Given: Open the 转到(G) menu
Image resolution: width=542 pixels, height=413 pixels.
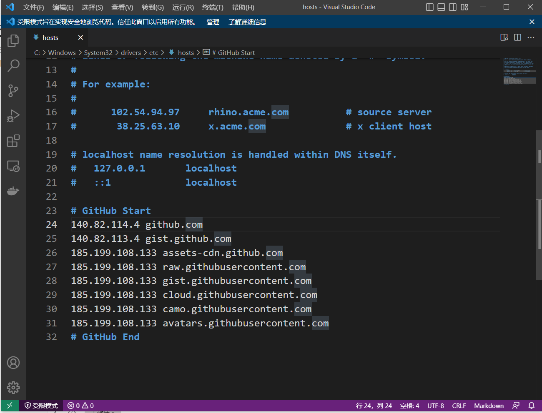Looking at the screenshot, I should pos(153,7).
